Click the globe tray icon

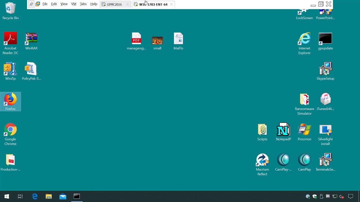click(308, 196)
